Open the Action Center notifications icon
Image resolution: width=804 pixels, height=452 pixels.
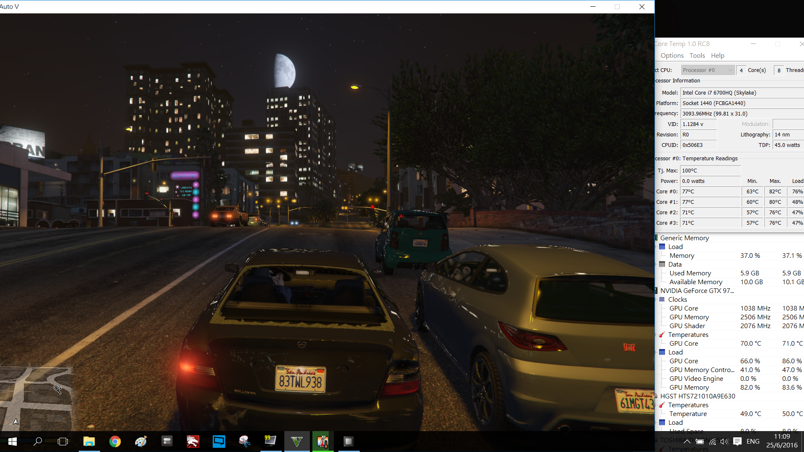pyautogui.click(x=738, y=442)
